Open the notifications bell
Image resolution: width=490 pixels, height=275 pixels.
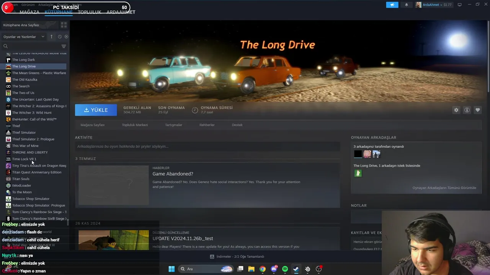click(407, 5)
